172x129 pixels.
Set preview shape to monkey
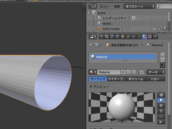click(x=161, y=111)
